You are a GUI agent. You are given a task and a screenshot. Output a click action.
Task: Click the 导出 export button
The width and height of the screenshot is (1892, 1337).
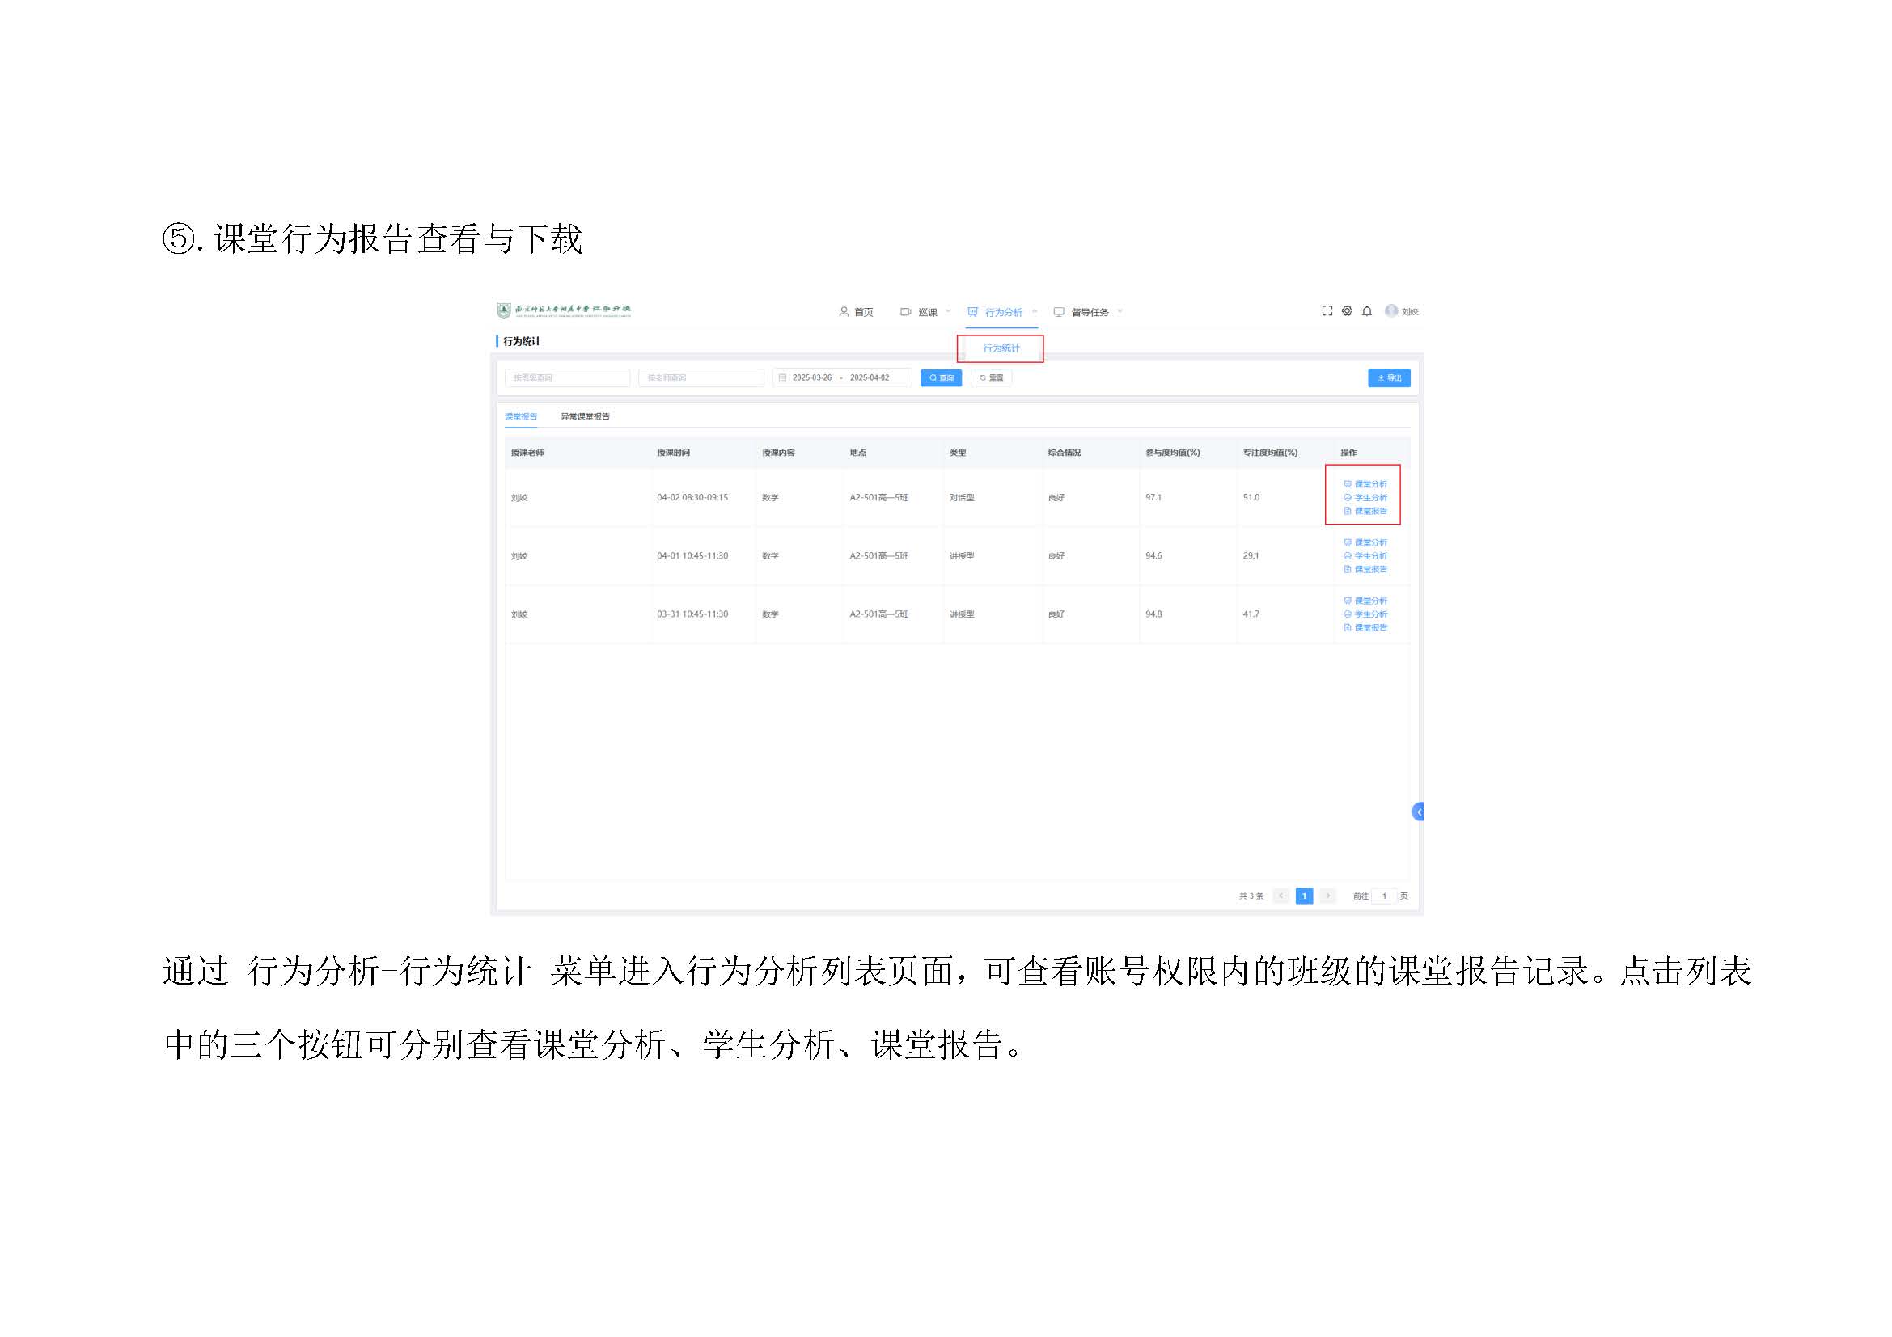[x=1389, y=377]
